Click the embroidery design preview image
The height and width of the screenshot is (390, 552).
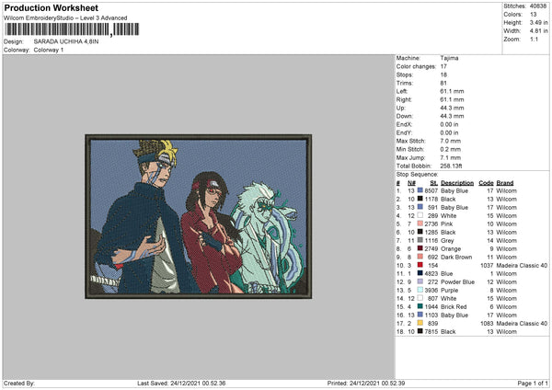pos(198,216)
